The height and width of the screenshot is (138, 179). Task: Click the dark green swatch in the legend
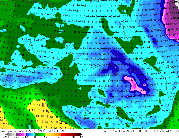[x=36, y=134]
